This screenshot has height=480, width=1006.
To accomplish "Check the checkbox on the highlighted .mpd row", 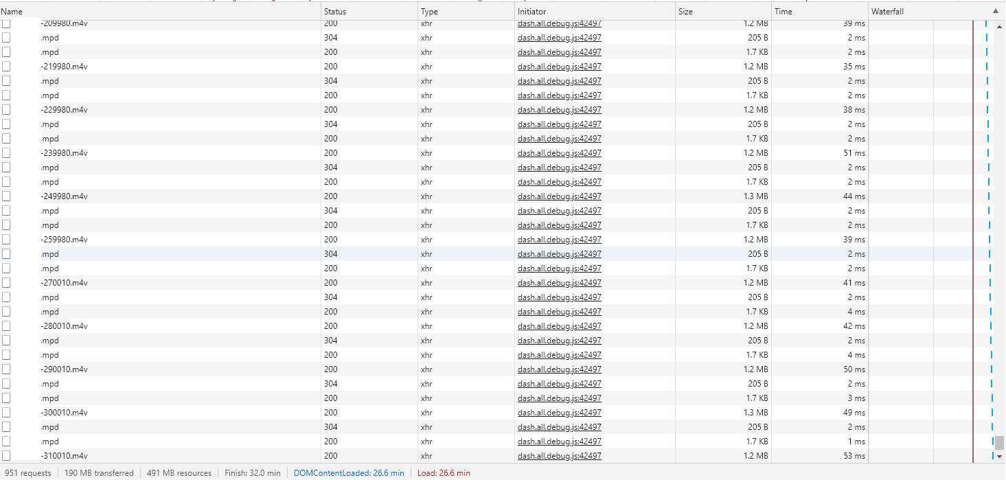I will 6,253.
